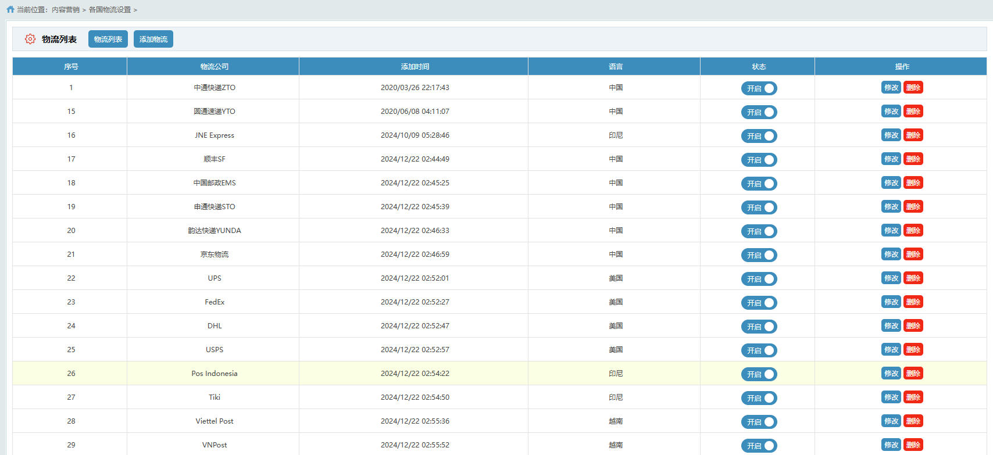Click the 状态 column header

click(758, 66)
